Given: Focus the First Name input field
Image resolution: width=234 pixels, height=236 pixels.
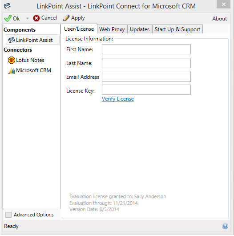Looking at the screenshot, I should pos(146,49).
